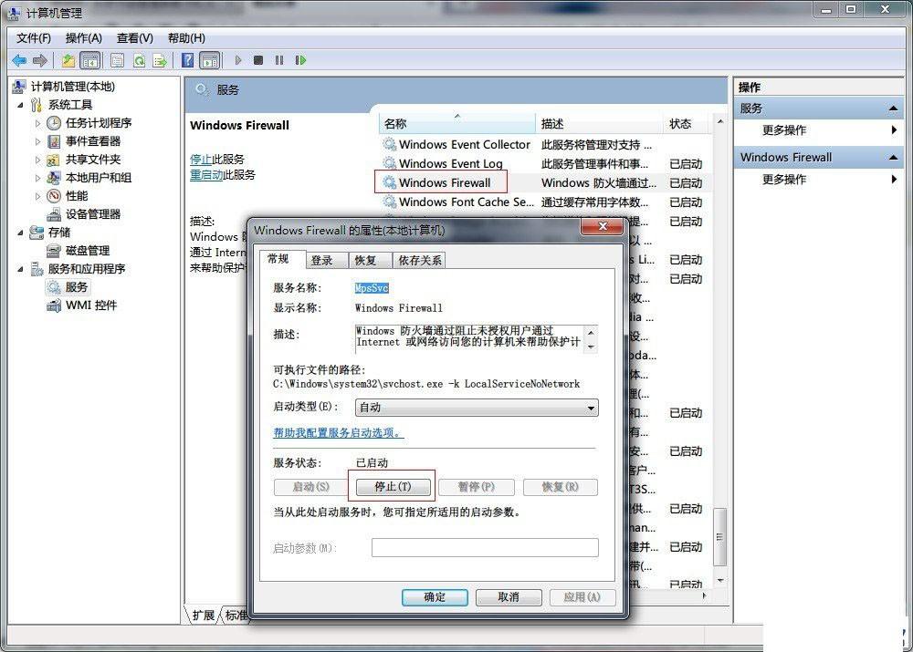Image resolution: width=913 pixels, height=652 pixels.
Task: Select the Windows Font Cache Service row
Action: pyautogui.click(x=545, y=202)
